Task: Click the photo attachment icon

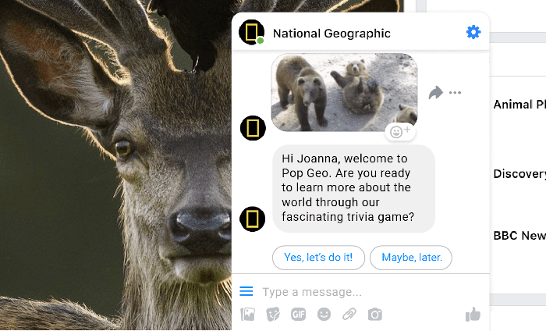Action: pos(247,315)
